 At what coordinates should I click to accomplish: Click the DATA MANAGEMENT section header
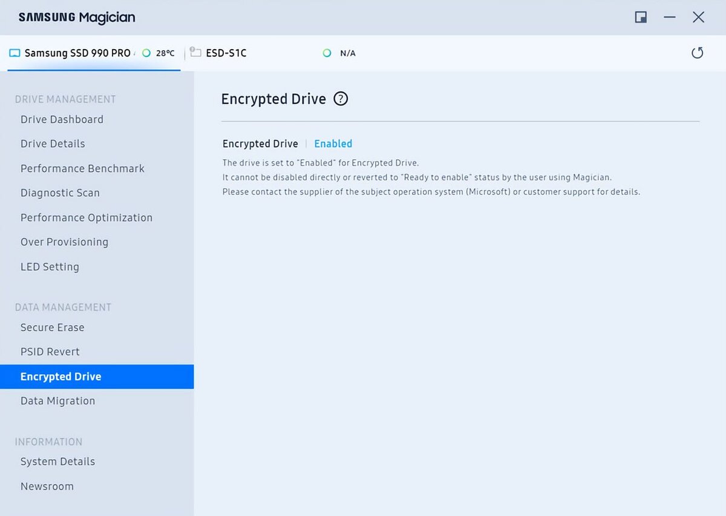click(63, 307)
